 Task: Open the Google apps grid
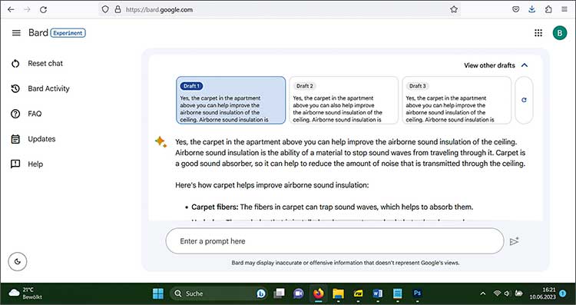(538, 33)
